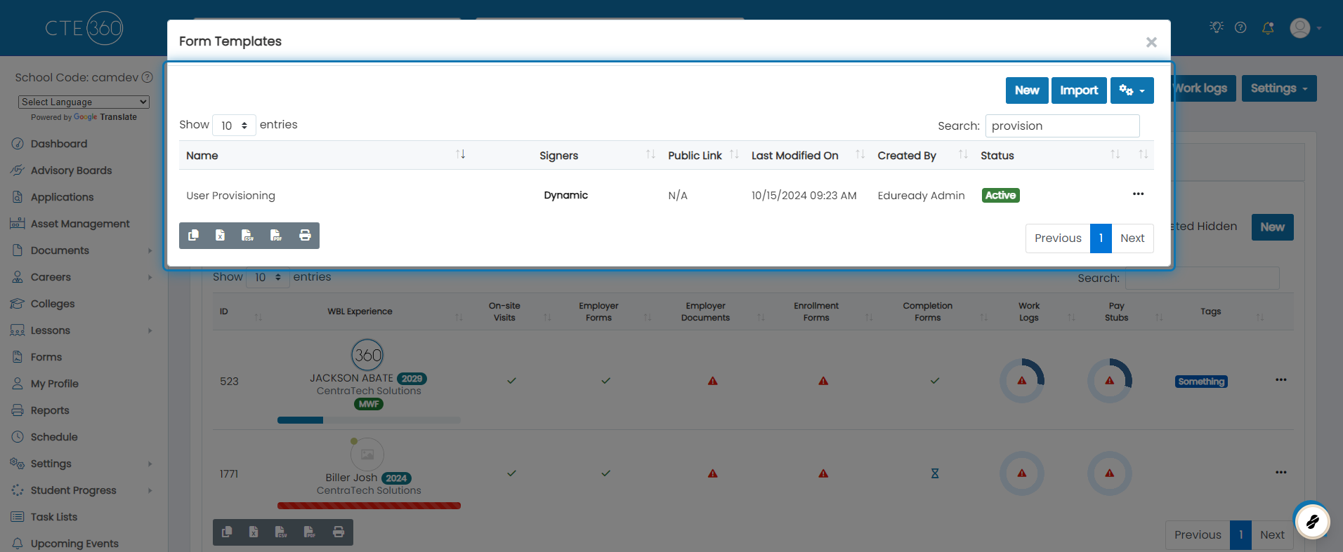Expand the Careers sidebar menu
The width and height of the screenshot is (1343, 552).
click(83, 277)
